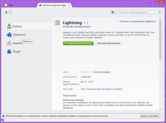Screen dimensions: 166x123
Task: Click in the add-ons search field
Action: (138, 12)
